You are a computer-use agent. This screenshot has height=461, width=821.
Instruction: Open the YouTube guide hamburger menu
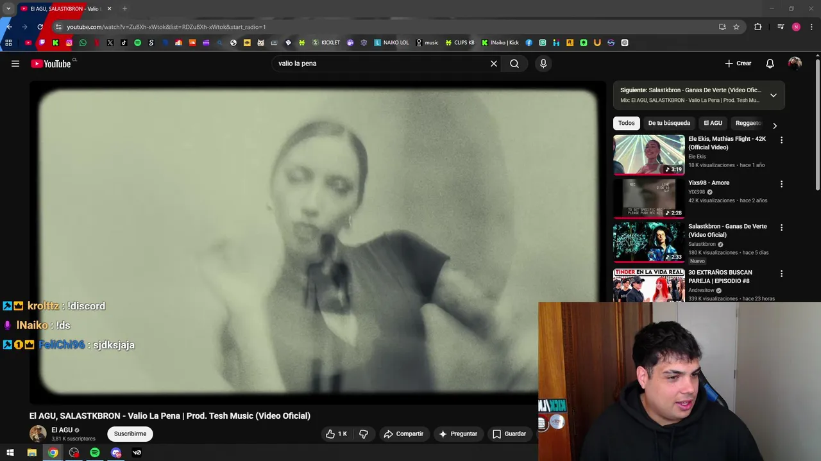coord(15,63)
